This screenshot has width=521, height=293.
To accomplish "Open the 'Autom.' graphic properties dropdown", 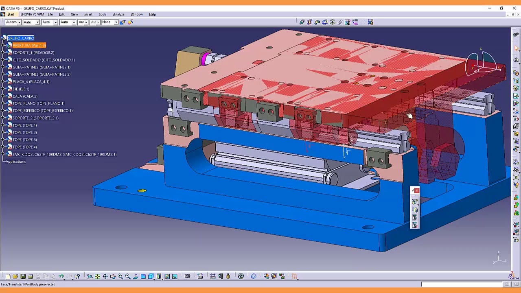I will [x=13, y=22].
